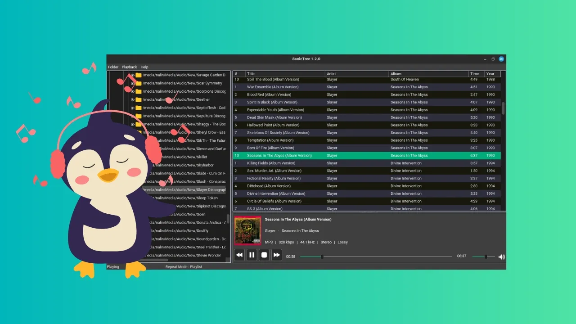Sort playlist by Year column header
Image resolution: width=576 pixels, height=324 pixels.
492,74
